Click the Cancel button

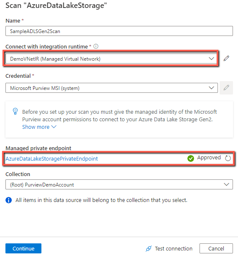(216, 248)
